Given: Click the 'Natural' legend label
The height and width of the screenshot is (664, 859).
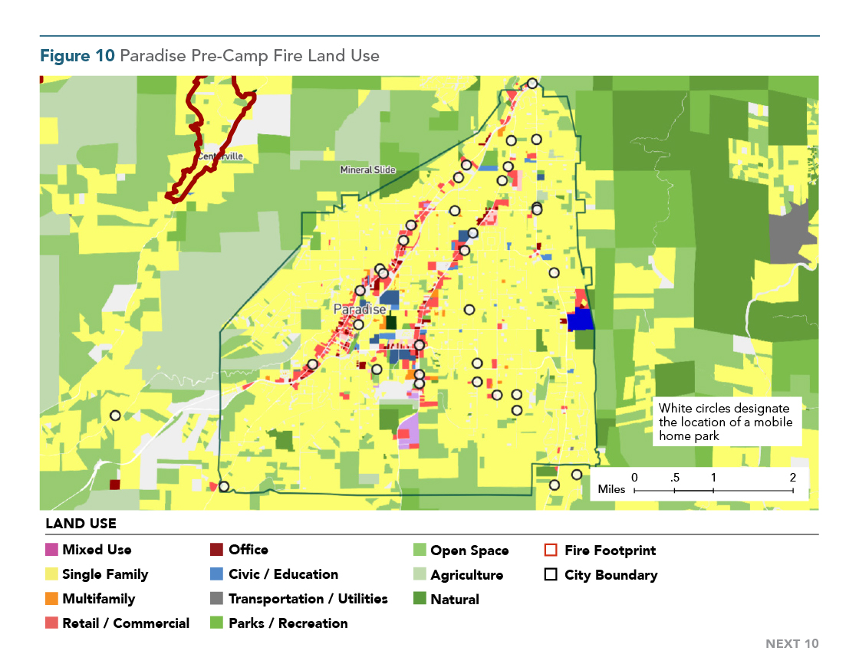Looking at the screenshot, I should click(x=455, y=600).
